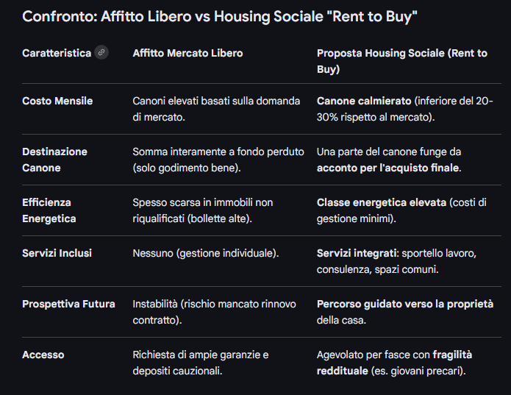Click the Servizi Inclusi row label
Screen dimensions: 511x395
[57, 253]
